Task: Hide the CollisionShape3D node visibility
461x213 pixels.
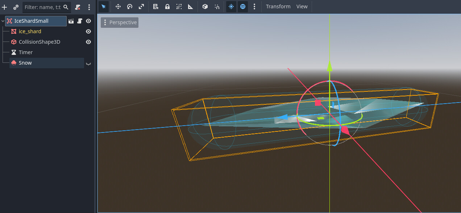Action: coord(88,42)
